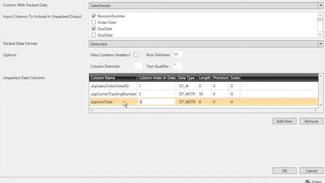Click DT_WSTR cell for ukpLineTotal

coord(186,102)
